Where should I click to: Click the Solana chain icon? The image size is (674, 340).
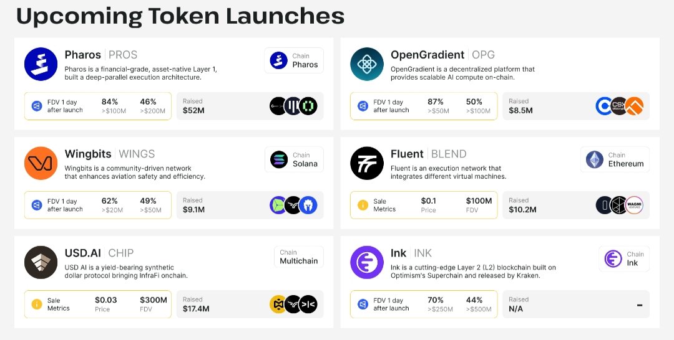click(x=279, y=160)
